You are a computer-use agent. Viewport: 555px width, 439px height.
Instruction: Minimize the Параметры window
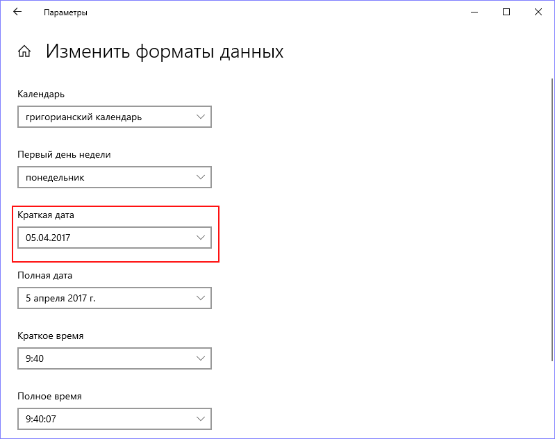(x=474, y=12)
